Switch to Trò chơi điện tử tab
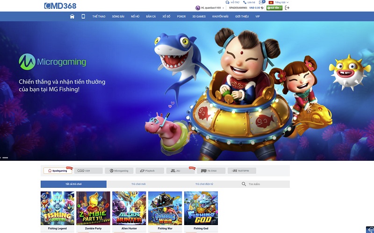 click(x=204, y=184)
